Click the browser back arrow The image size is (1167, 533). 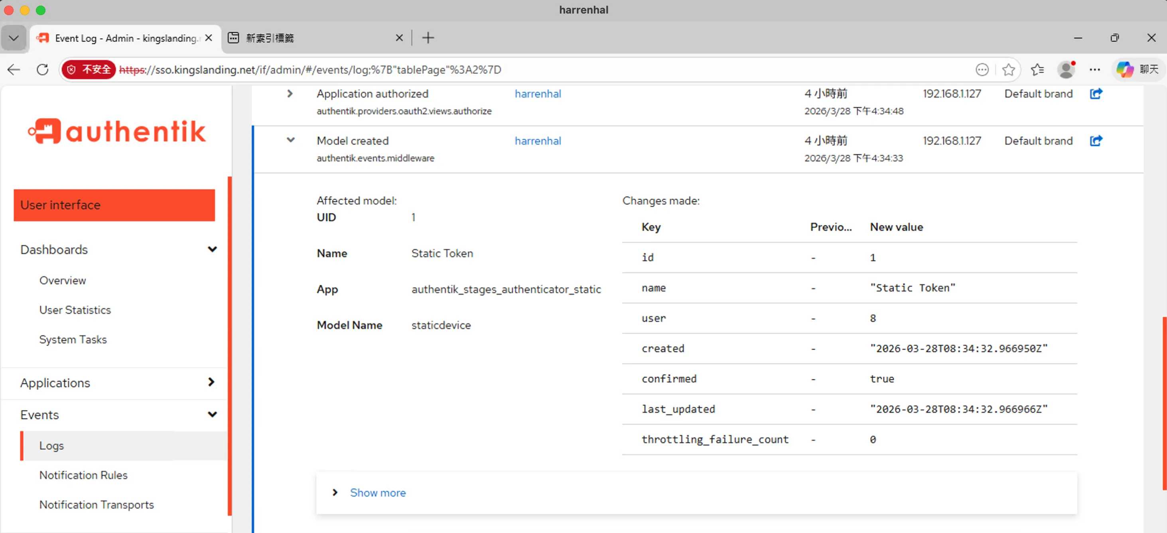(14, 70)
